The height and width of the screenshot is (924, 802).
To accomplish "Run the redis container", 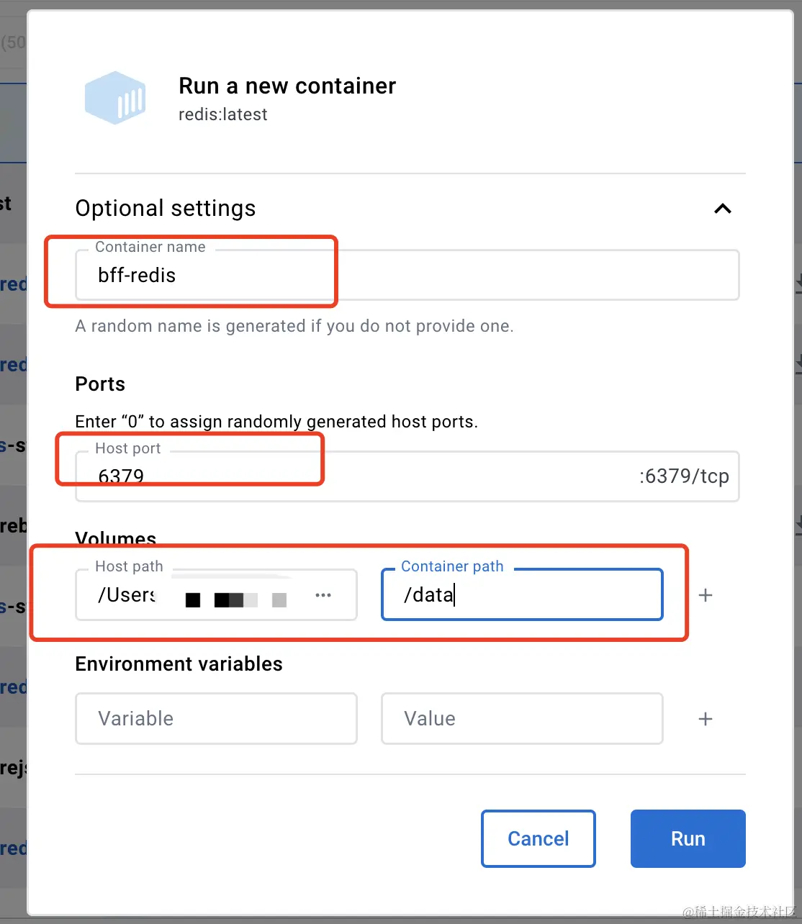I will coord(688,838).
